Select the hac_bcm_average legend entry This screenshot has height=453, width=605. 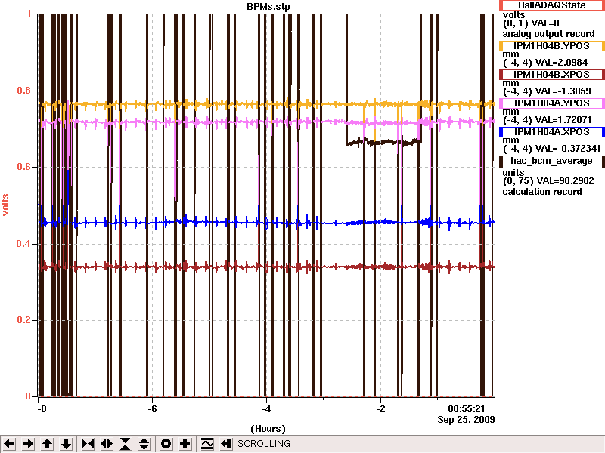tap(552, 161)
